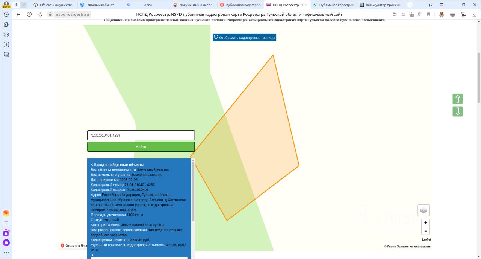Collapse the info panel triangle arrow
This screenshot has width=481, height=259.
coord(92,255)
